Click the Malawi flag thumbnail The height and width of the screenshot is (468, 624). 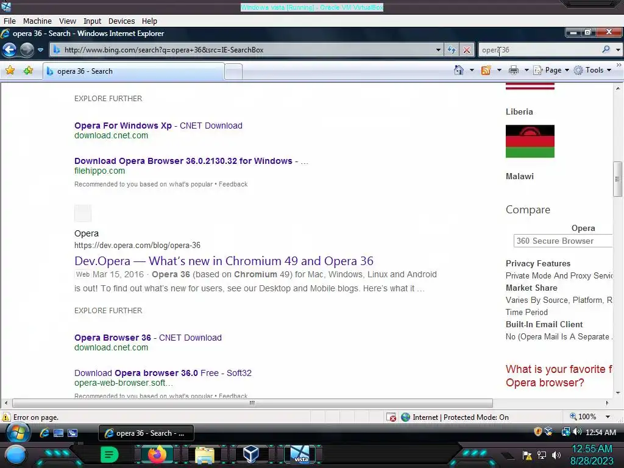[530, 141]
